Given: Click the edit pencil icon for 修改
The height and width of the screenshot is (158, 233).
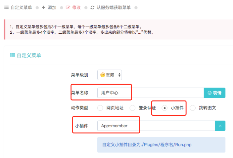Looking at the screenshot, I should pyautogui.click(x=68, y=7).
